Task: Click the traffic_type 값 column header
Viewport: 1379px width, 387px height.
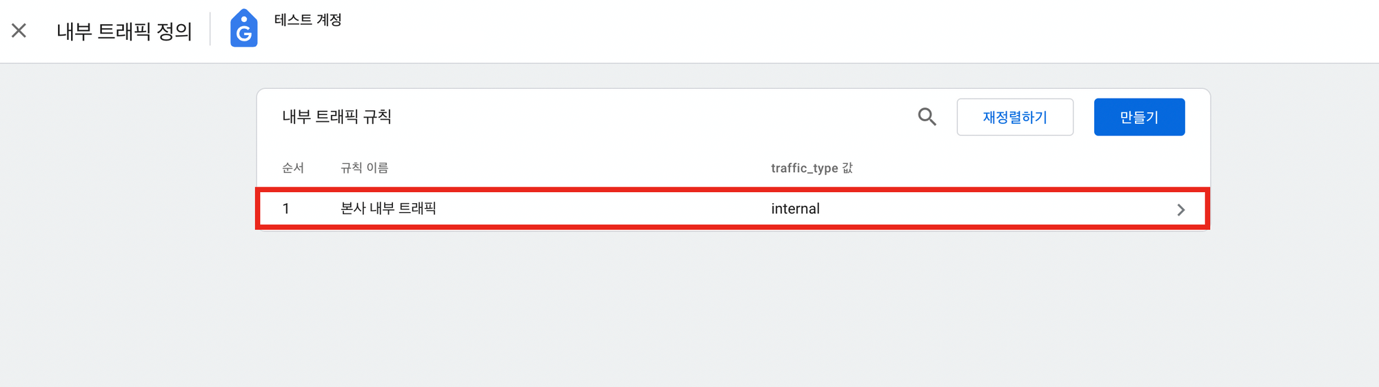Action: point(812,168)
